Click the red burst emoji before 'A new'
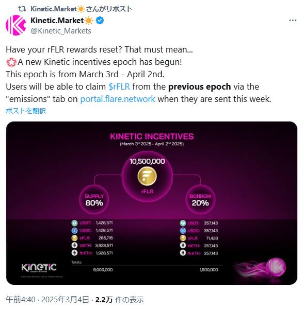The height and width of the screenshot is (310, 304). [11, 62]
